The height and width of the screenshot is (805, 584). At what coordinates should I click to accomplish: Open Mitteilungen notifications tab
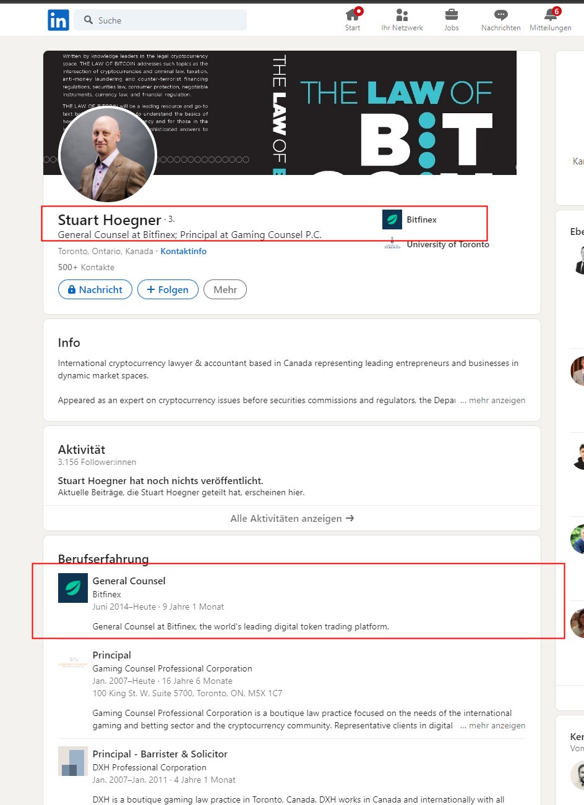tap(550, 20)
